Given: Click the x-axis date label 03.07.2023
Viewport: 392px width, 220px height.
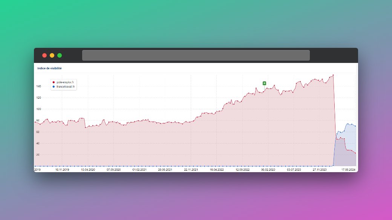Looking at the screenshot, I should (294, 170).
